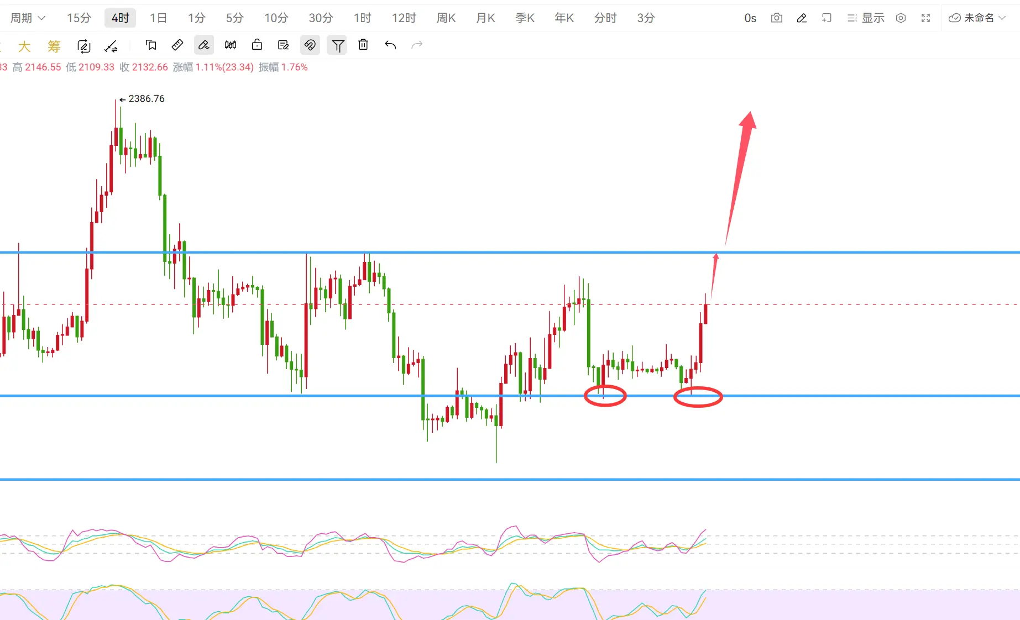Screen dimensions: 1020x620
Task: Select the 3分 timeframe
Action: [646, 18]
